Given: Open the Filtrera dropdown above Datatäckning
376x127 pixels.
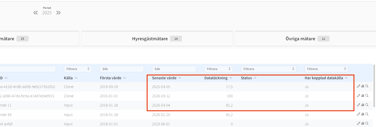Looking at the screenshot, I should pos(219,69).
